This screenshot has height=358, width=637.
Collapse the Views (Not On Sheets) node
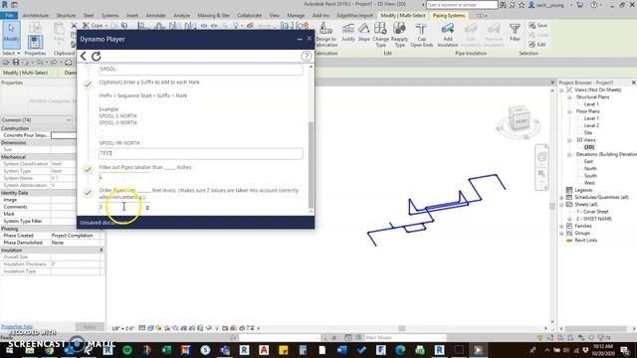coord(561,89)
